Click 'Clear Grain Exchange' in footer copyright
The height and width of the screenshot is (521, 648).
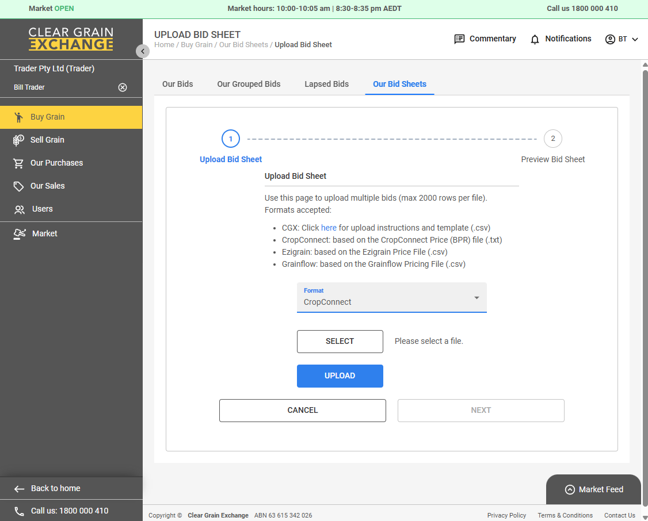(218, 515)
